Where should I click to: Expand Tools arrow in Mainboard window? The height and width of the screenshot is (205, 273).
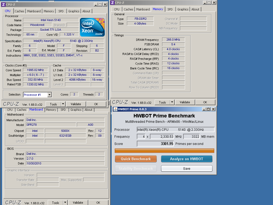(65, 203)
